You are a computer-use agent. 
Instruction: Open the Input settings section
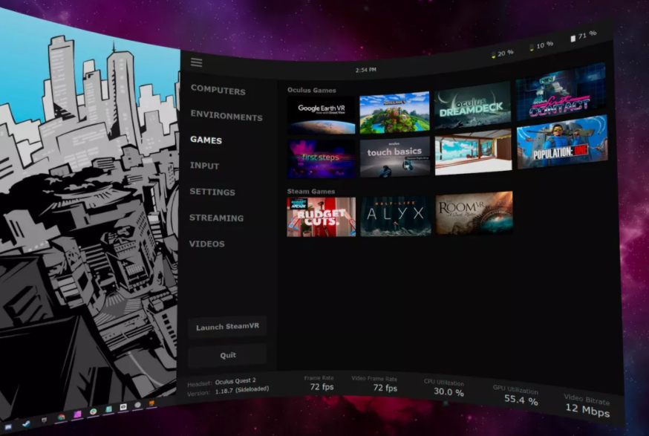[x=204, y=166]
